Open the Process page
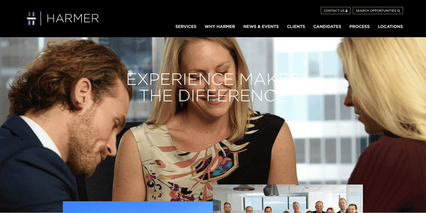 pos(359,26)
